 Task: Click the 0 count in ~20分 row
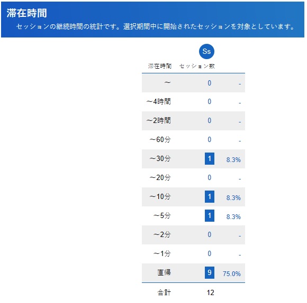210,177
